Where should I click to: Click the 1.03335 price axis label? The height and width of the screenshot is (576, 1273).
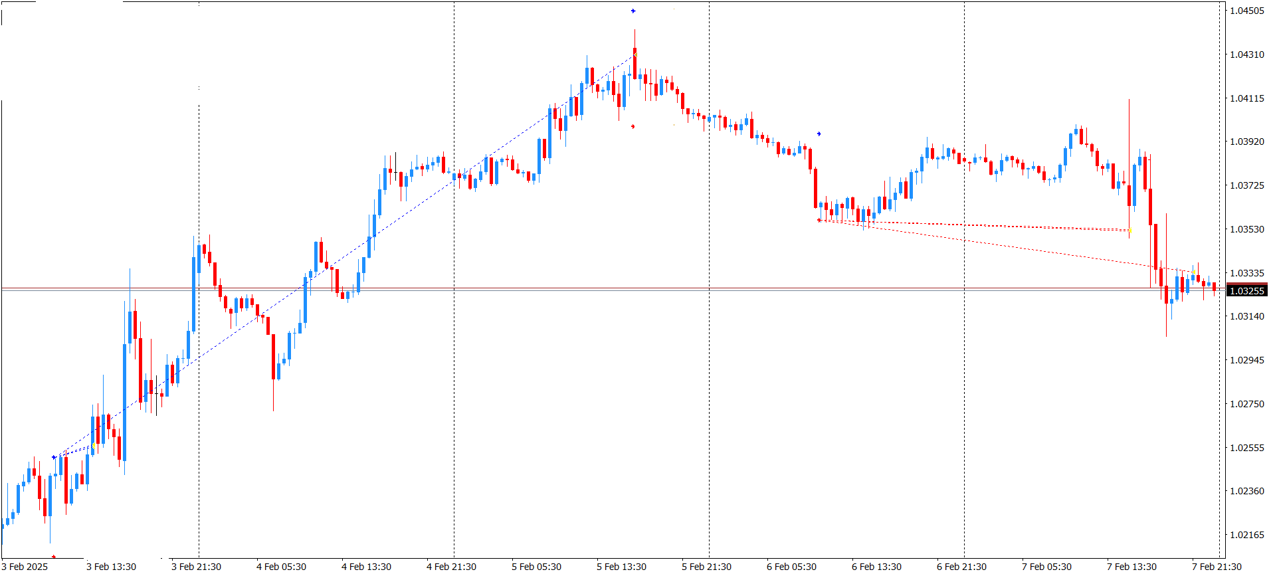[x=1247, y=273]
